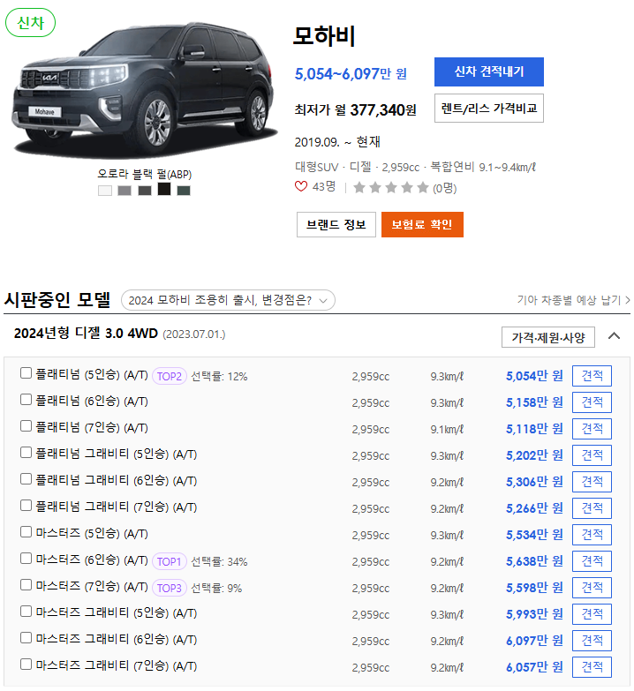
Task: Click 견적 for 6,097만 원 trim
Action: 592,641
